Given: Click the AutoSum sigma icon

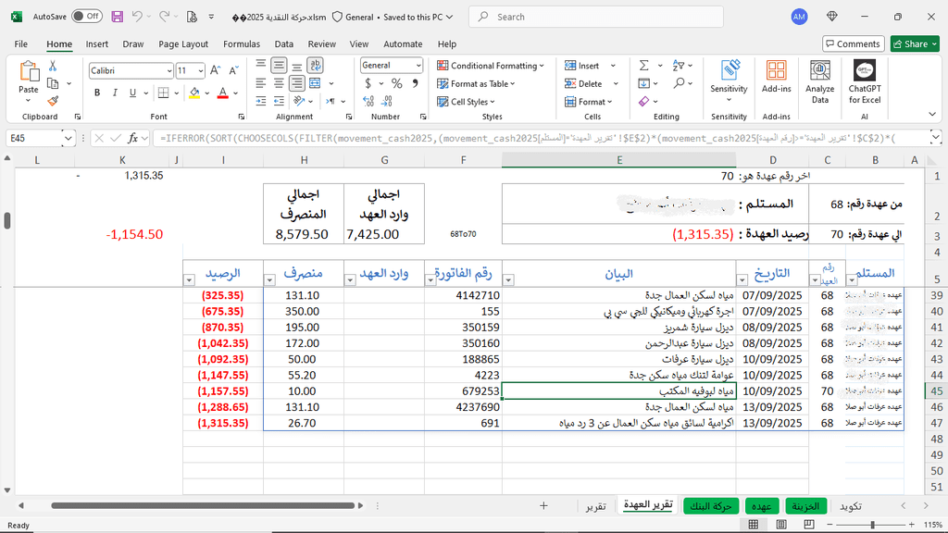Looking at the screenshot, I should click(644, 66).
